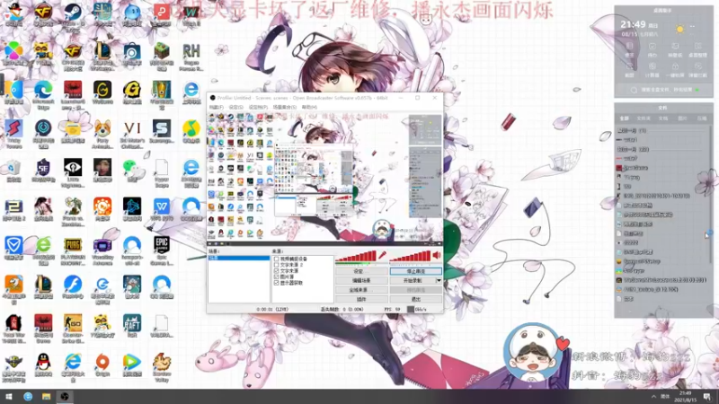Open the 档案(F) menu in OBS
This screenshot has height=404, width=719.
click(x=216, y=107)
